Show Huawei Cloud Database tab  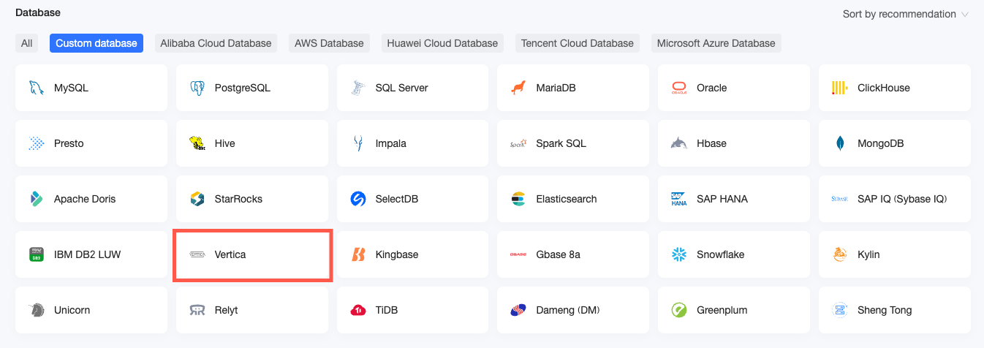tap(442, 43)
